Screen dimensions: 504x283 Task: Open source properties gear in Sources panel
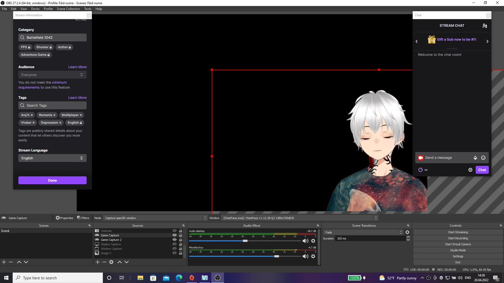(111, 262)
